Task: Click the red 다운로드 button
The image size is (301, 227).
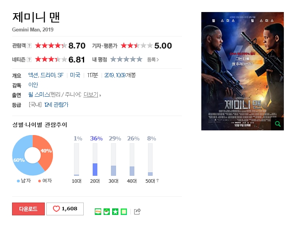Action: 28,209
